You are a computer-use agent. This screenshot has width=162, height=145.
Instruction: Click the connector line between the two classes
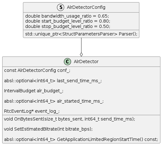(x=81, y=45)
